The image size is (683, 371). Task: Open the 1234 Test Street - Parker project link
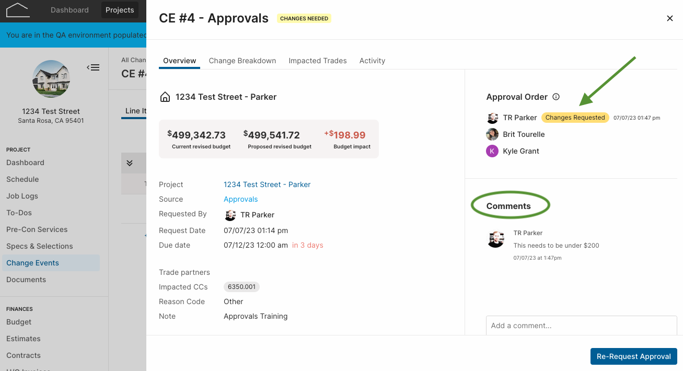267,184
